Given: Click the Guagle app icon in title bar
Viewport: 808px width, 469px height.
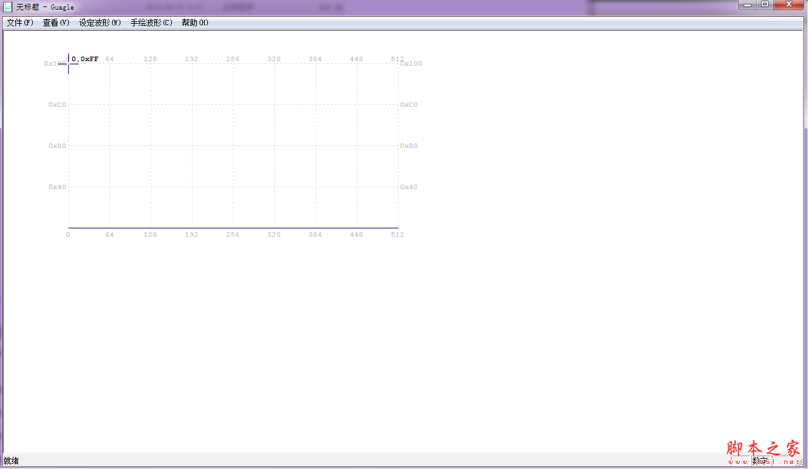Looking at the screenshot, I should pos(8,7).
